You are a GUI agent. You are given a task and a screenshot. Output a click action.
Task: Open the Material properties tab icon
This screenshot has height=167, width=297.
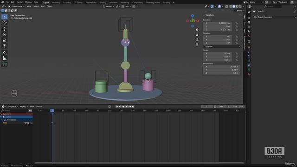click(249, 74)
